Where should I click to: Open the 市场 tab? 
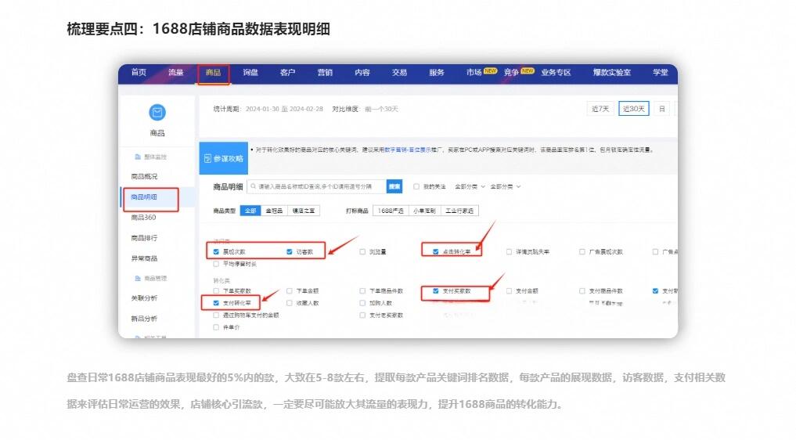pos(474,72)
